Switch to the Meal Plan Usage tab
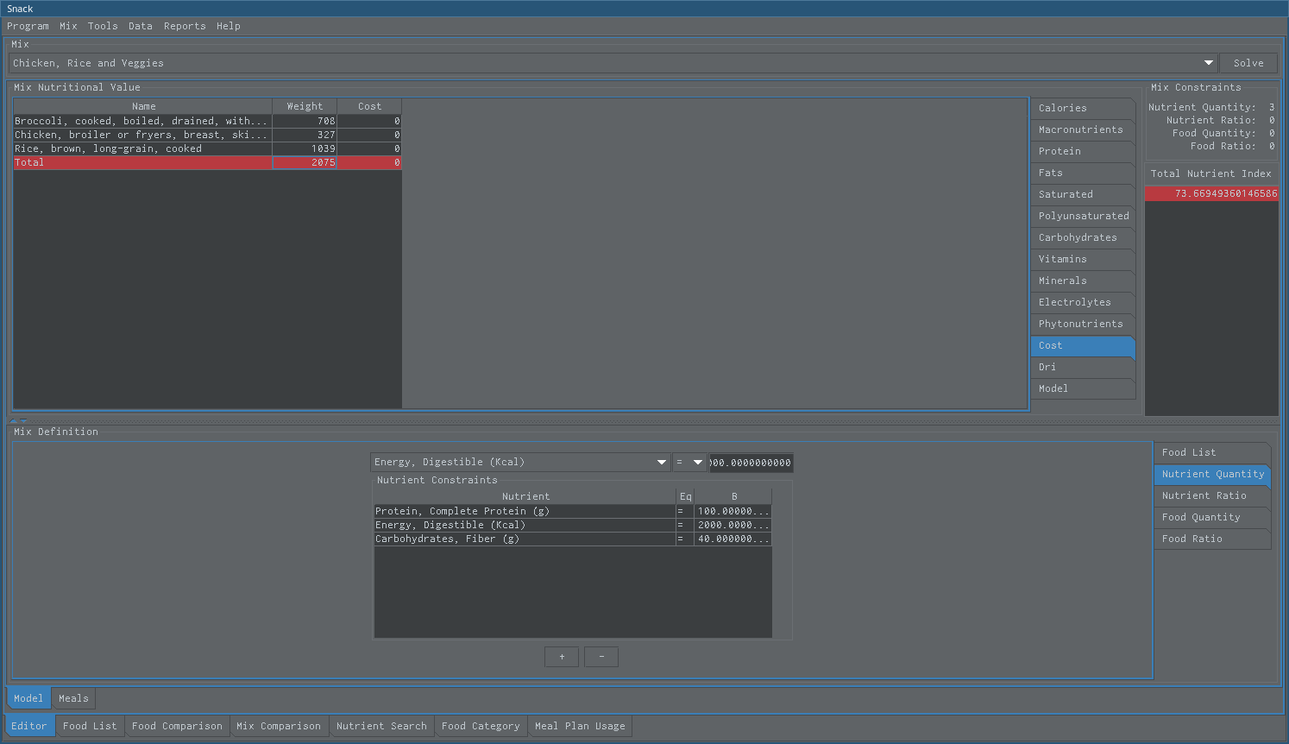Screen dimensions: 1289x744 pos(580,726)
